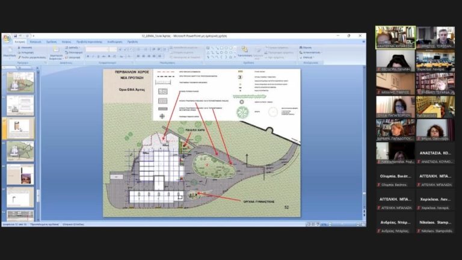Screen dimensions: 462x260
Task: Select the top slide thumbnail in panel
Action: 20,81
